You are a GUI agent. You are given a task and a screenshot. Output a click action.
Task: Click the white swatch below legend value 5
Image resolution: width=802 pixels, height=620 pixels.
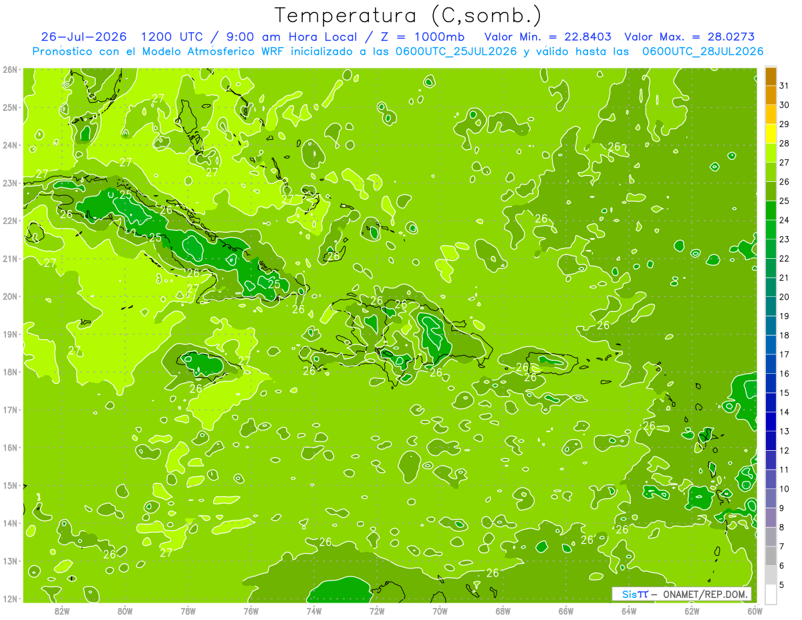click(x=771, y=594)
